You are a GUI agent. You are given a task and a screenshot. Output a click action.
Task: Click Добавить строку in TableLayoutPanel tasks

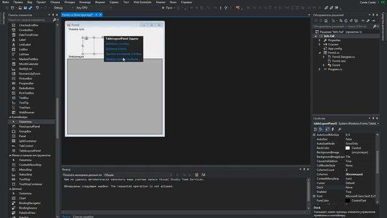pyautogui.click(x=116, y=49)
